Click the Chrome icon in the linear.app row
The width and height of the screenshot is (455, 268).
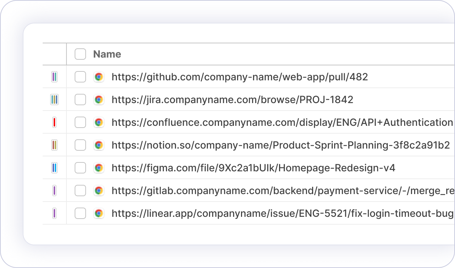point(99,213)
